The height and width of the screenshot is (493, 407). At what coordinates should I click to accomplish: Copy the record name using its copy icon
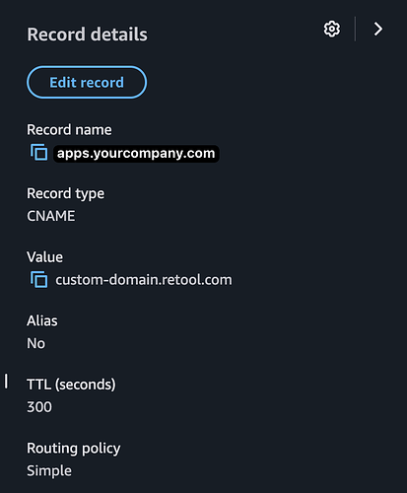pos(39,152)
